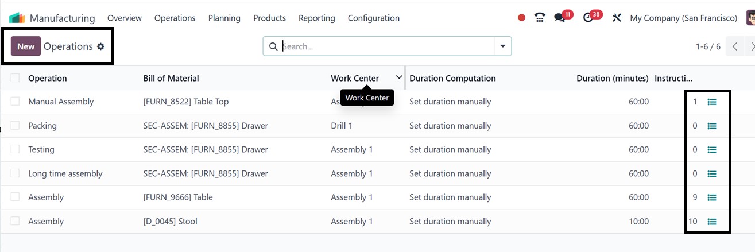Open the Planning menu

(x=224, y=18)
